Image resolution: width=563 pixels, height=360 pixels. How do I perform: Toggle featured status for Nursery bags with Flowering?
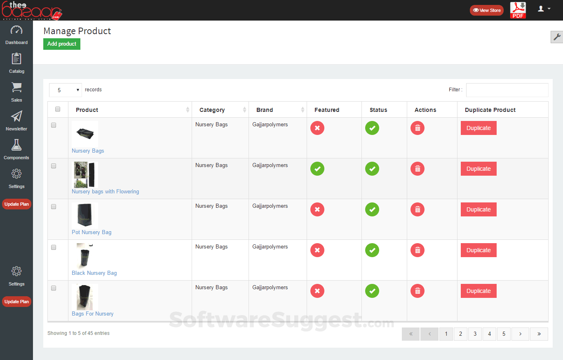[x=317, y=169]
